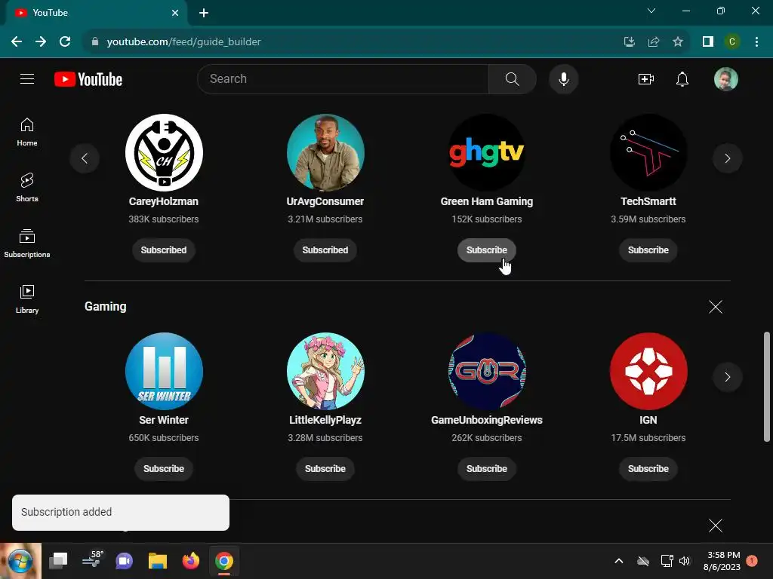The width and height of the screenshot is (773, 579).
Task: Go forward in browser
Action: coord(41,41)
